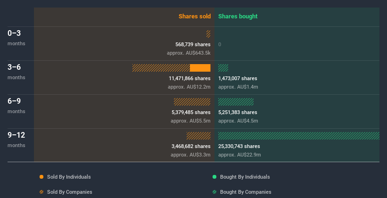This screenshot has height=198, width=387.
Task: Click the 5,379,485 shares value
Action: click(x=191, y=112)
